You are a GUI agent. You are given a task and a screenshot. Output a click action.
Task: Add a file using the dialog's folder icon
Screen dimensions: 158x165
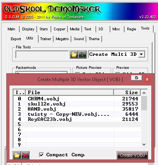[x=17, y=155]
